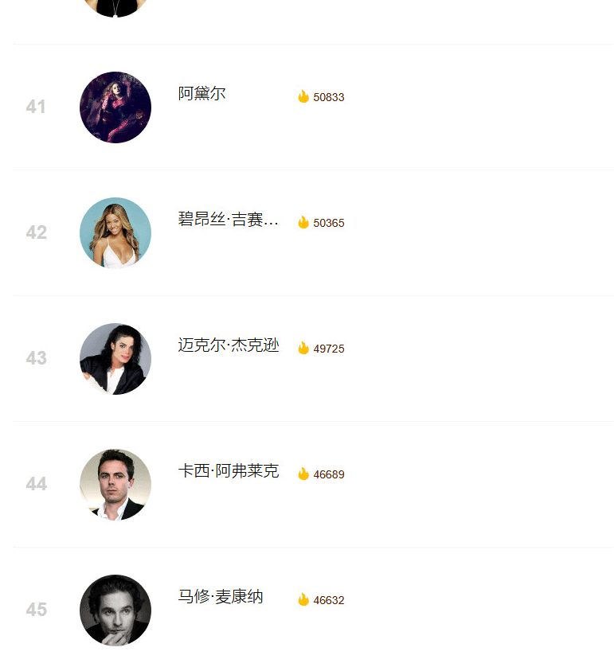
Task: Open the 碧昂丝·吉赛… name link
Action: click(x=228, y=220)
